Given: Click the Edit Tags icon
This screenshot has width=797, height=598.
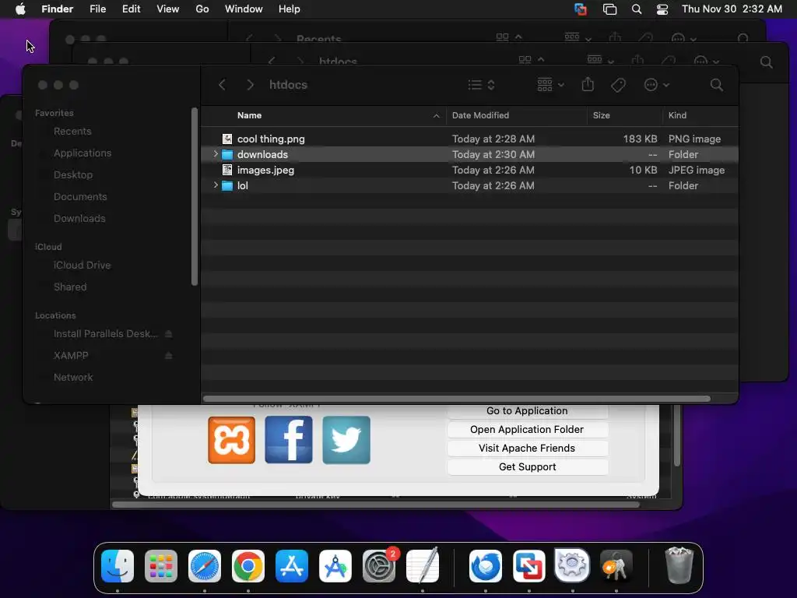Looking at the screenshot, I should (618, 85).
